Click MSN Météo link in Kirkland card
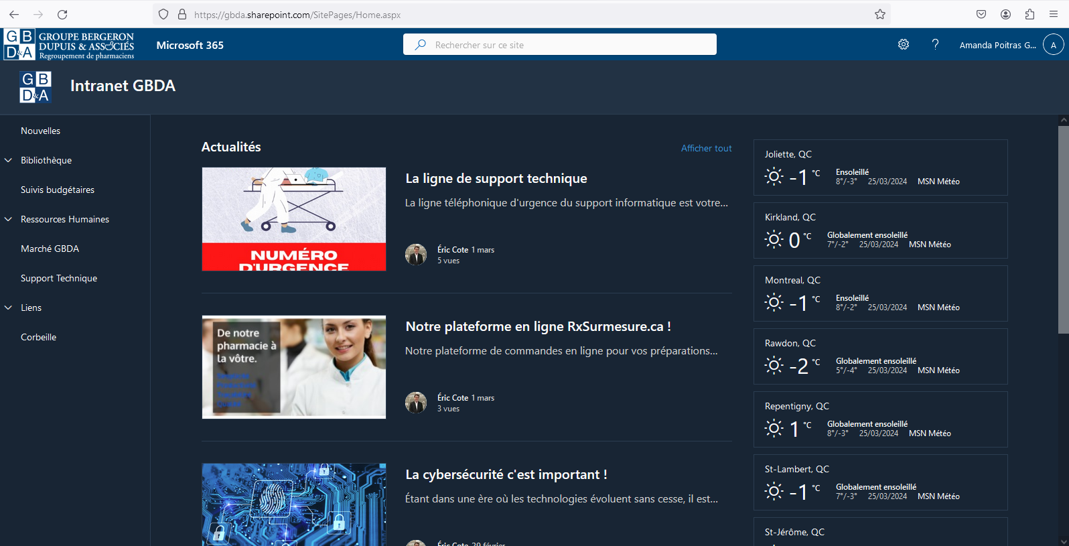This screenshot has width=1069, height=546. pos(930,245)
